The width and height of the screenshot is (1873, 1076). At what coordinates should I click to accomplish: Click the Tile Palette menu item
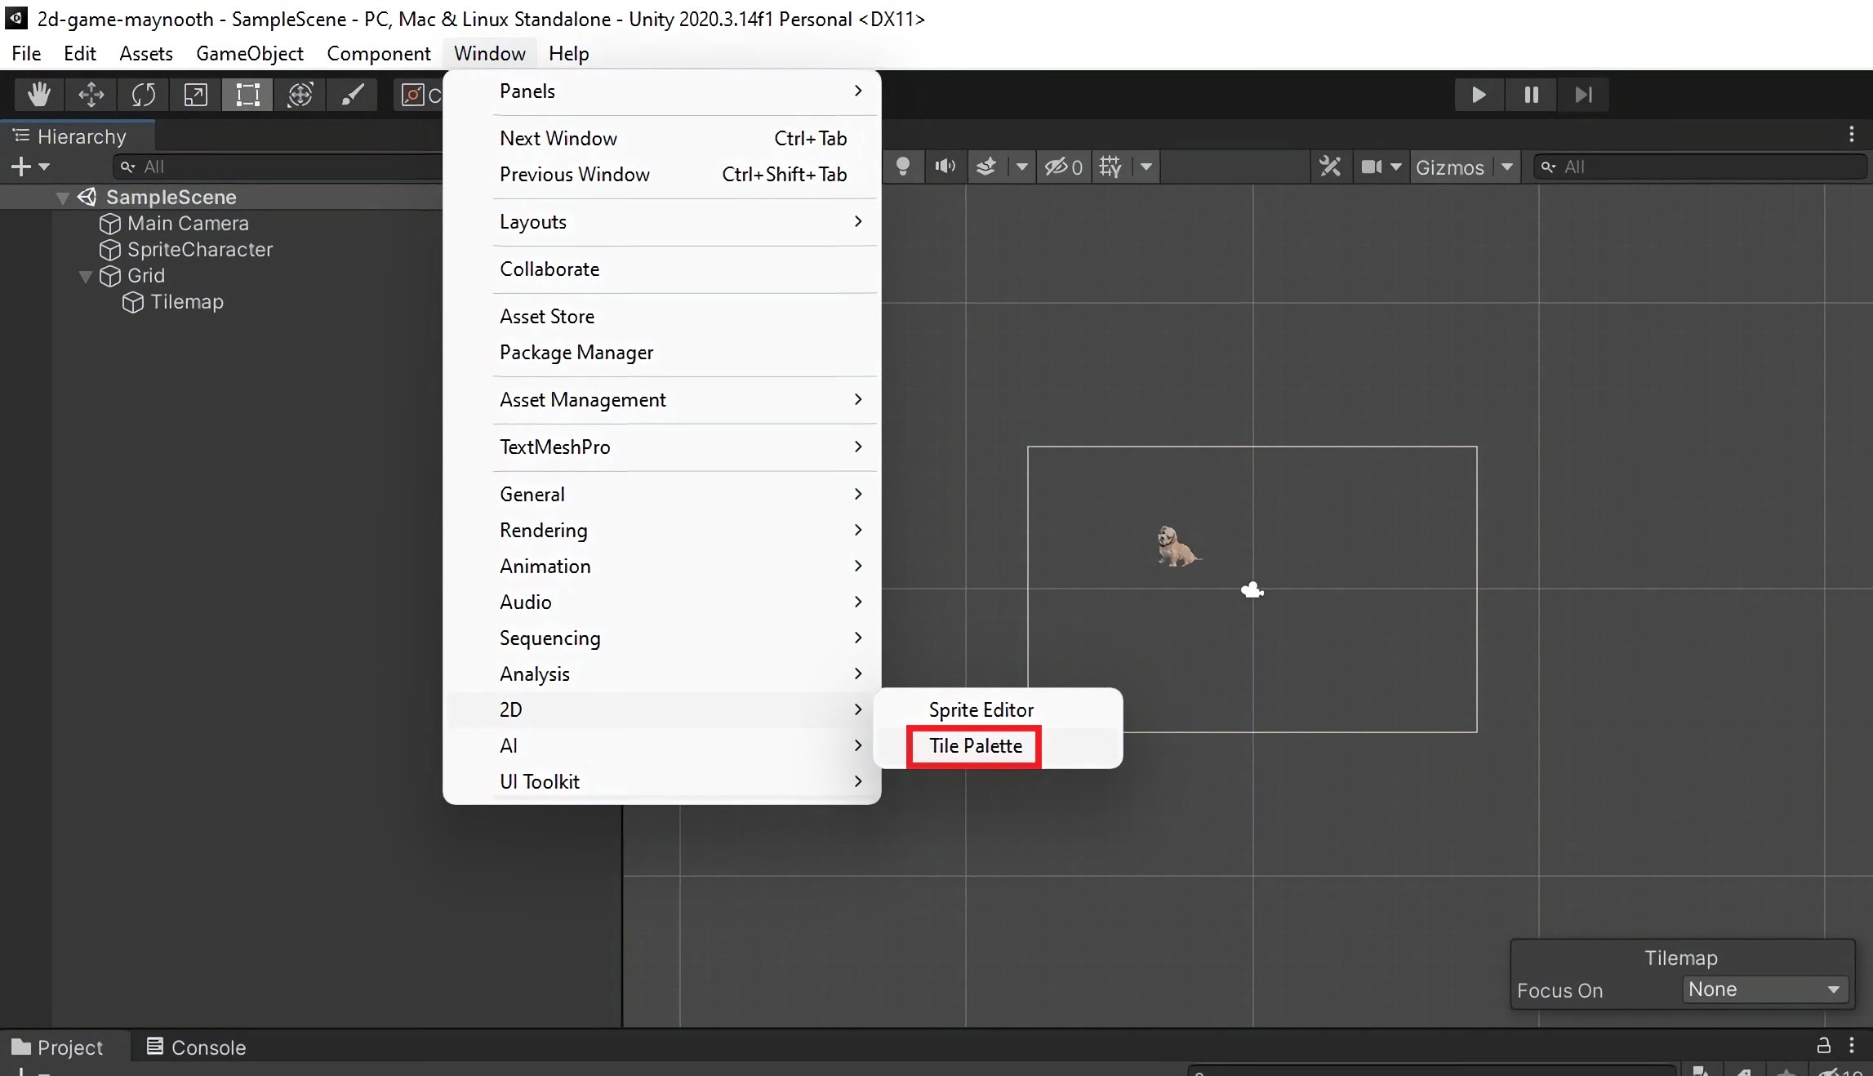[x=975, y=745]
